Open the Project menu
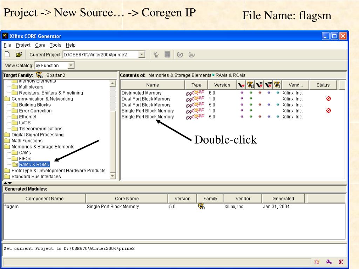 [x=23, y=45]
